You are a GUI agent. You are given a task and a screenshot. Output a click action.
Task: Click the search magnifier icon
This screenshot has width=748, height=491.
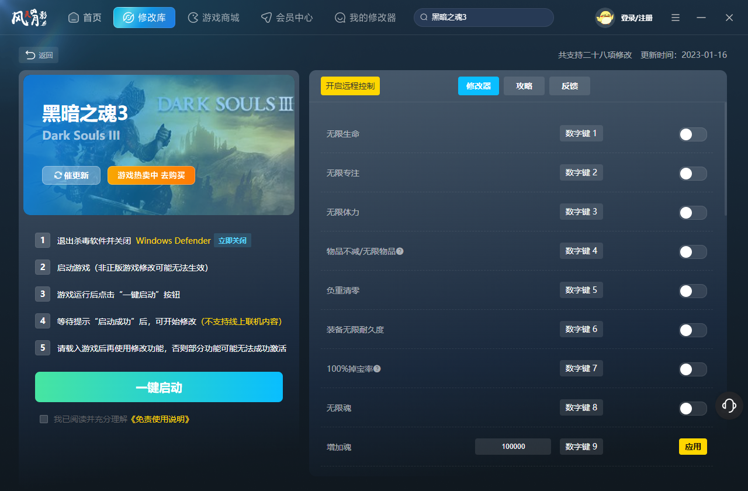[x=424, y=18]
